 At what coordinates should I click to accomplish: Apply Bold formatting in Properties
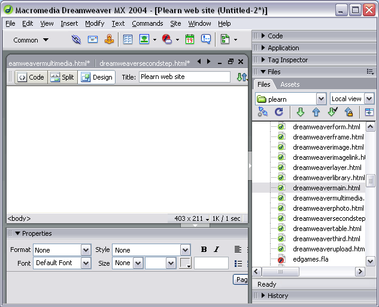coord(204,250)
